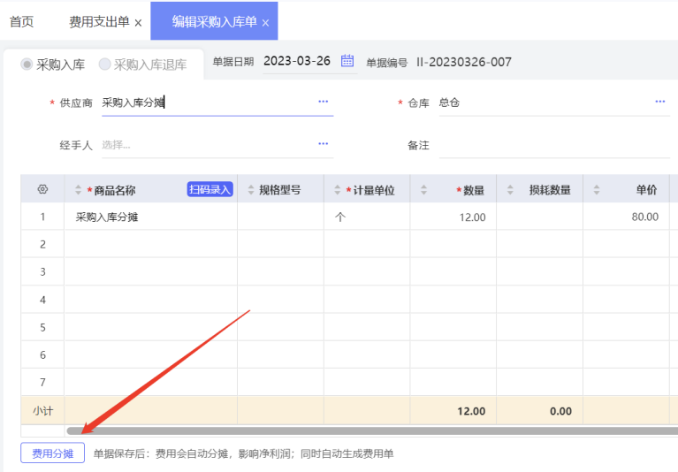Sort by 数量 column arrows
The image size is (678, 472).
tap(423, 190)
